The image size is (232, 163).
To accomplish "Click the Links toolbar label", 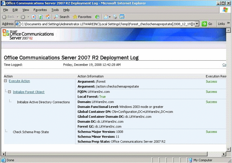I will point(221,24).
